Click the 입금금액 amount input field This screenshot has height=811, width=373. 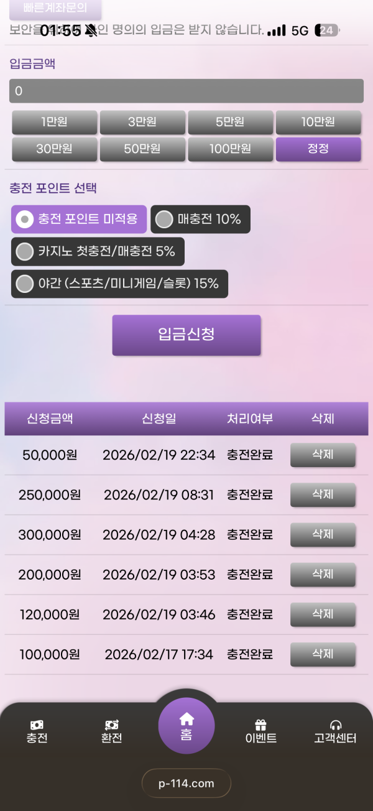click(x=186, y=91)
